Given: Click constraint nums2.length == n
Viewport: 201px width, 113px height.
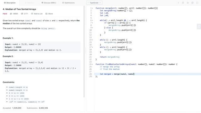Looking at the screenshot, I should [x=18, y=90].
